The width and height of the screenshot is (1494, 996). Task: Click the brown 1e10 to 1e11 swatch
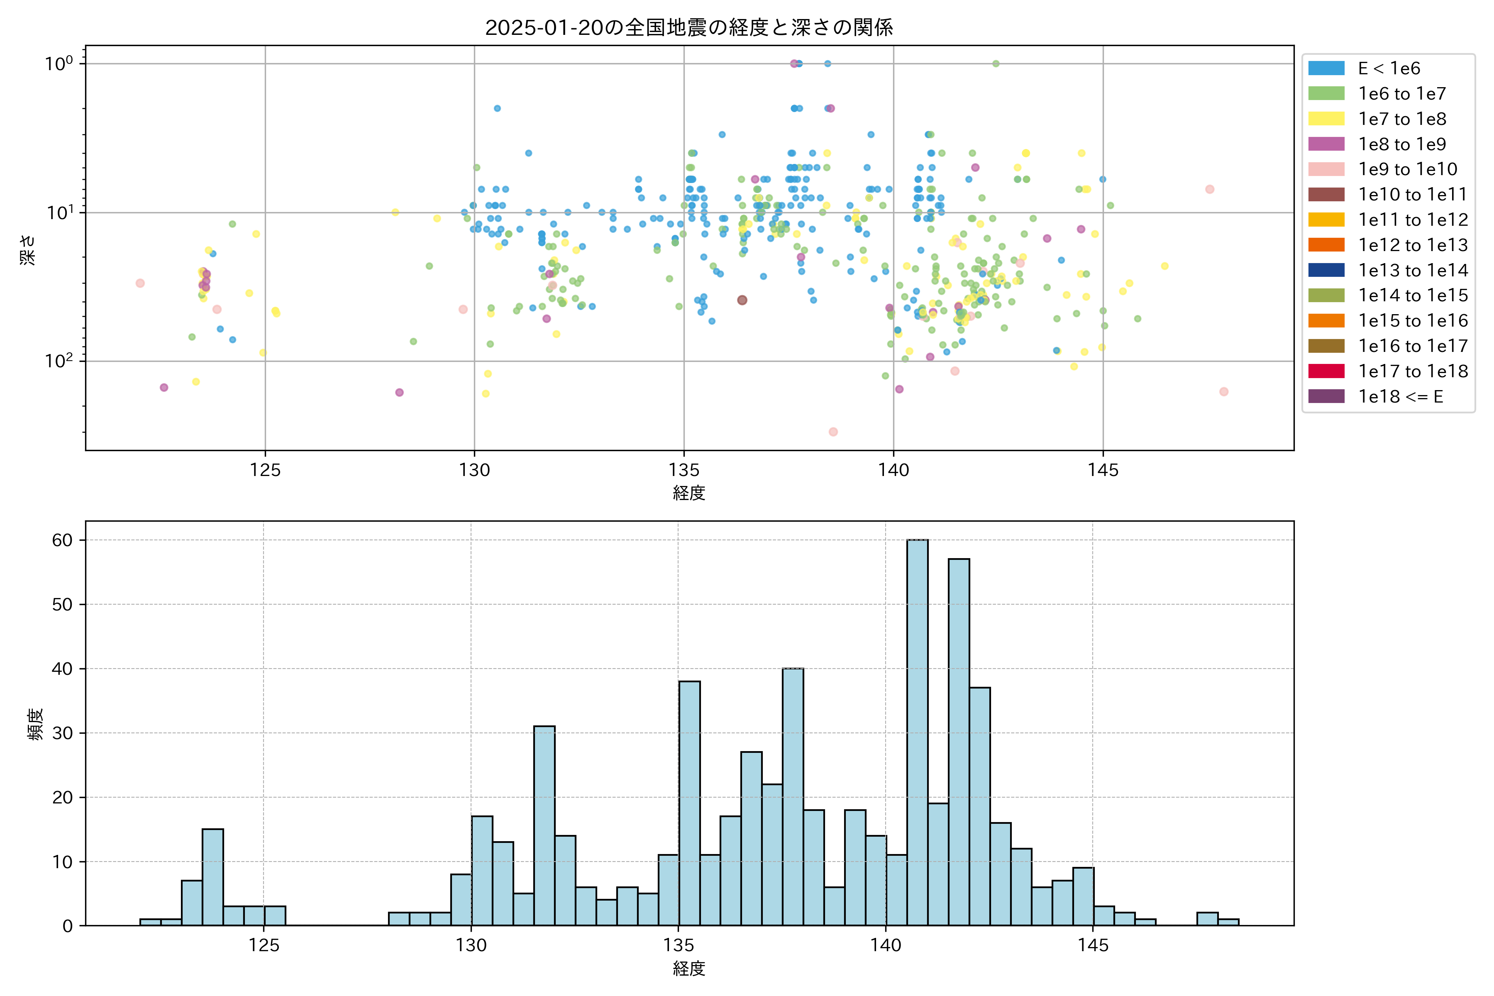(1326, 194)
